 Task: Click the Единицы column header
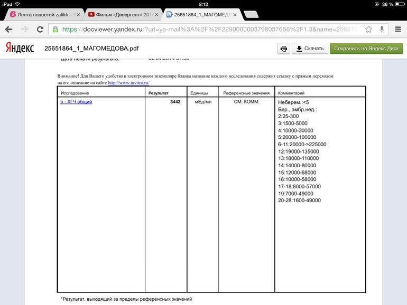(199, 93)
